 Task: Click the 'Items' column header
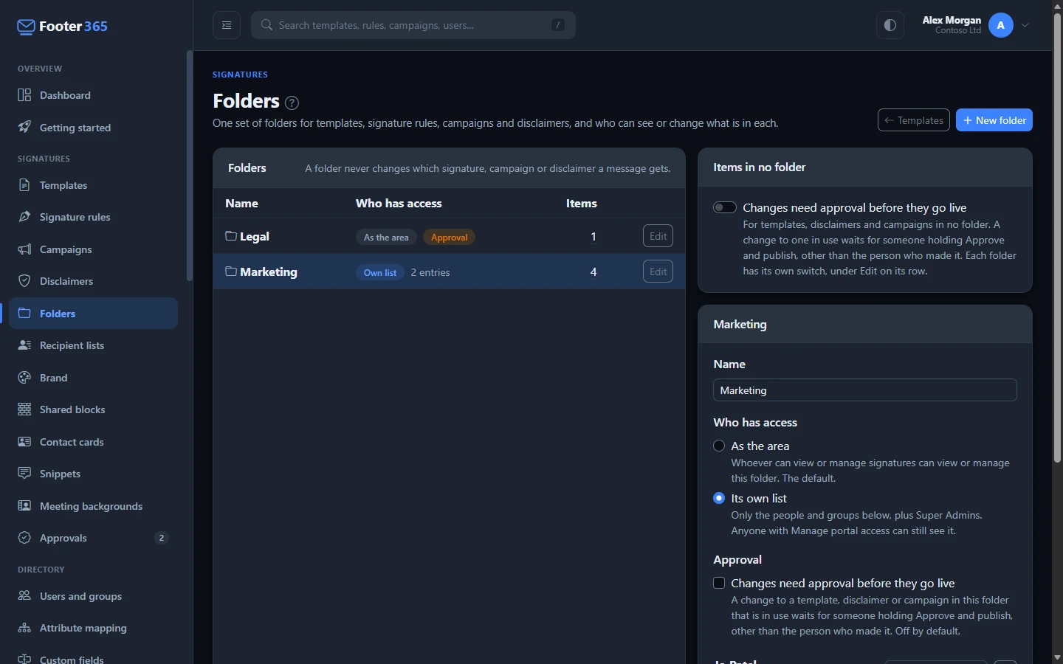(582, 204)
